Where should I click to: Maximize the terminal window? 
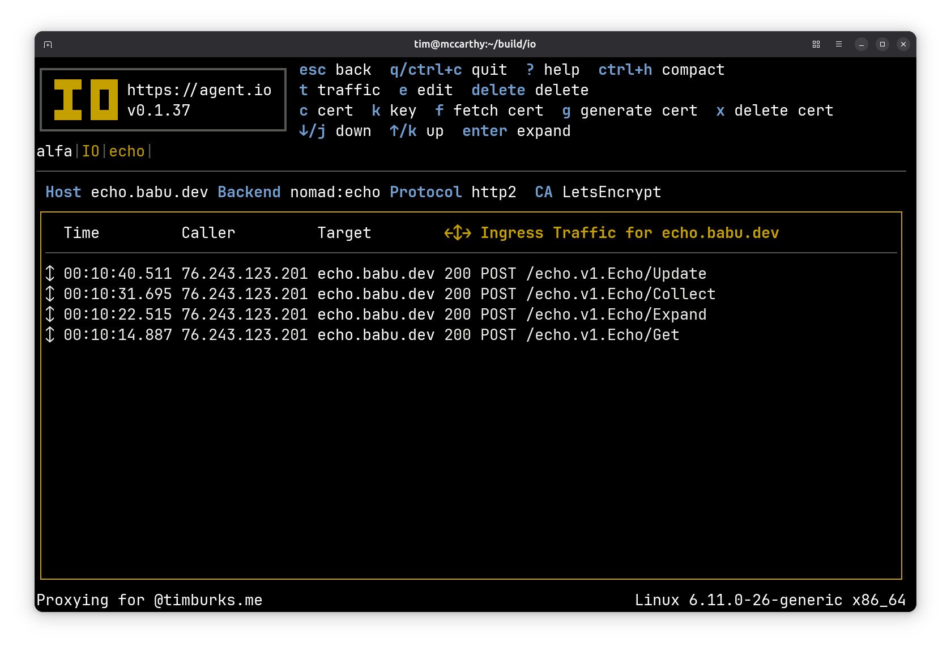click(882, 44)
